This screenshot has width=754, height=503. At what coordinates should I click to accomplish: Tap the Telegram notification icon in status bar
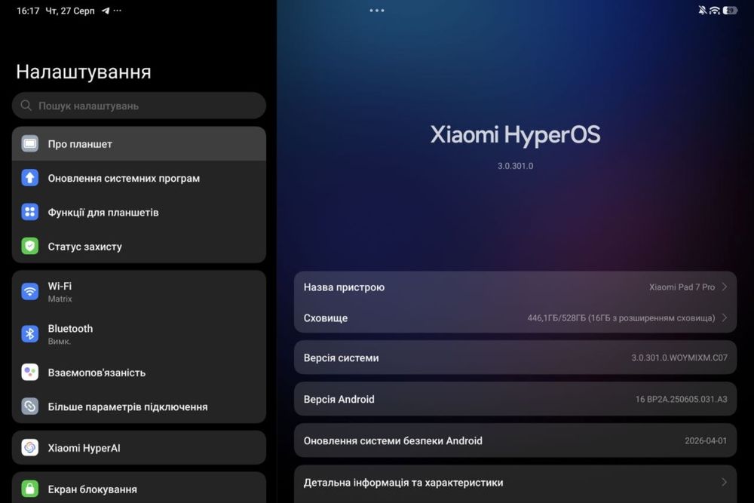106,11
